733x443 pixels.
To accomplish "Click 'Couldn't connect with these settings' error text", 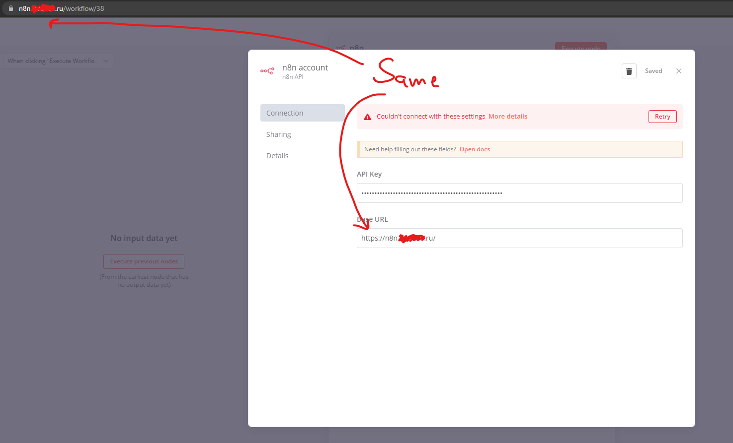I will [x=431, y=117].
